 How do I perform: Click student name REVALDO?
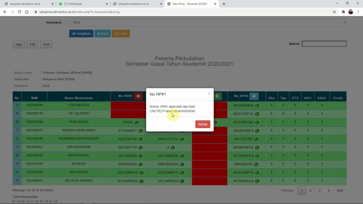(79, 164)
